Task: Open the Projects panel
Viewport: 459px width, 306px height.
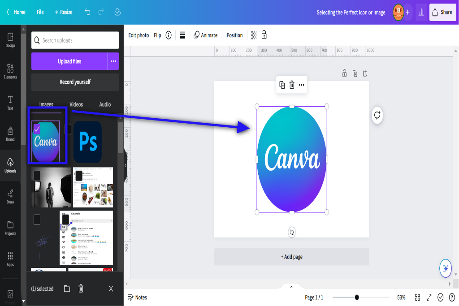Action: [x=10, y=228]
